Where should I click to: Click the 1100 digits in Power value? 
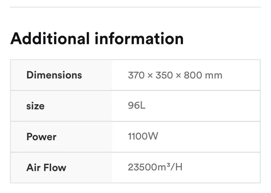tap(138, 137)
